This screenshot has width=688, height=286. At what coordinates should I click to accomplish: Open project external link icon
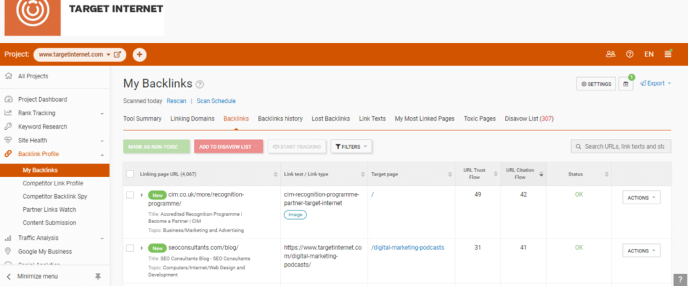click(118, 54)
